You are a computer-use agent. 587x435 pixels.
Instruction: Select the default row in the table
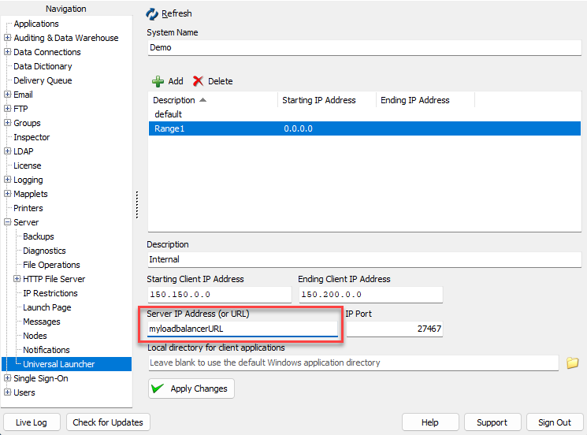tap(364, 114)
